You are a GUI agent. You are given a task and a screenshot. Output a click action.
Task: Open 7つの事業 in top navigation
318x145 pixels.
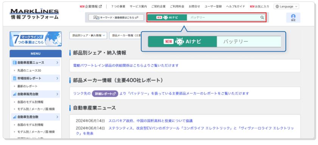coord(118,6)
